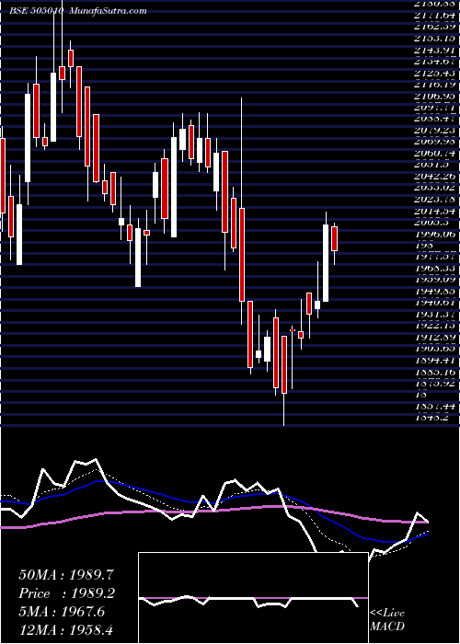
Task: Click the 1959.09 price axis label
Action: point(437,280)
